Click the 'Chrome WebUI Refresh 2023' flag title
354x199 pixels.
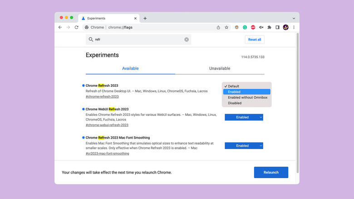click(x=107, y=109)
